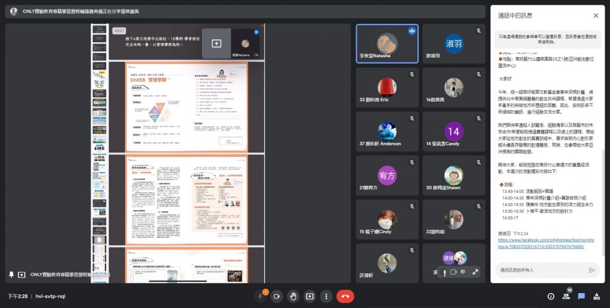The width and height of the screenshot is (610, 308).
Task: Expand self-view with diagonal arrows icon
Action: click(x=475, y=272)
